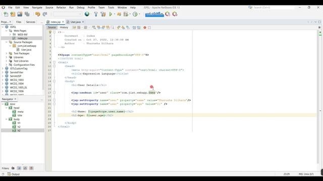Select the h1 node in Navigator
This screenshot has height=181, width=323.
tap(19, 123)
